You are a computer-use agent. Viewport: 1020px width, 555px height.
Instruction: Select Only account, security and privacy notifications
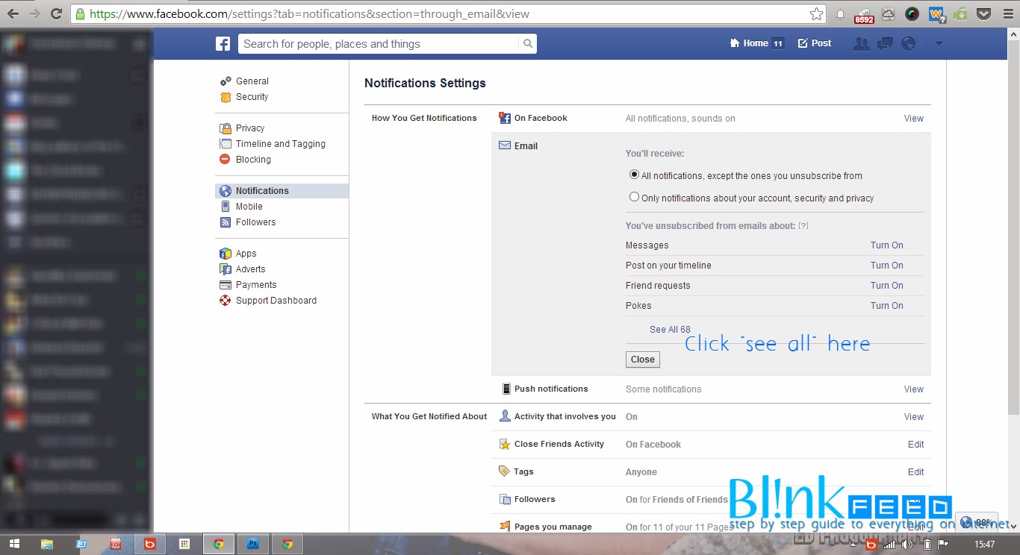634,198
